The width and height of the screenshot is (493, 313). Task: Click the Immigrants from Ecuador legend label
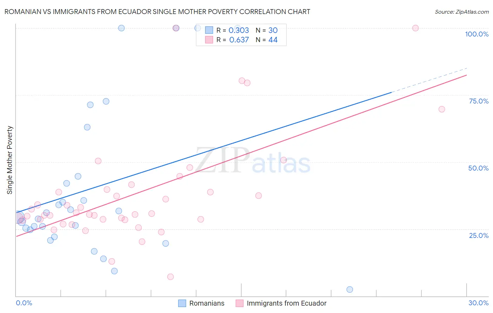pos(286,303)
